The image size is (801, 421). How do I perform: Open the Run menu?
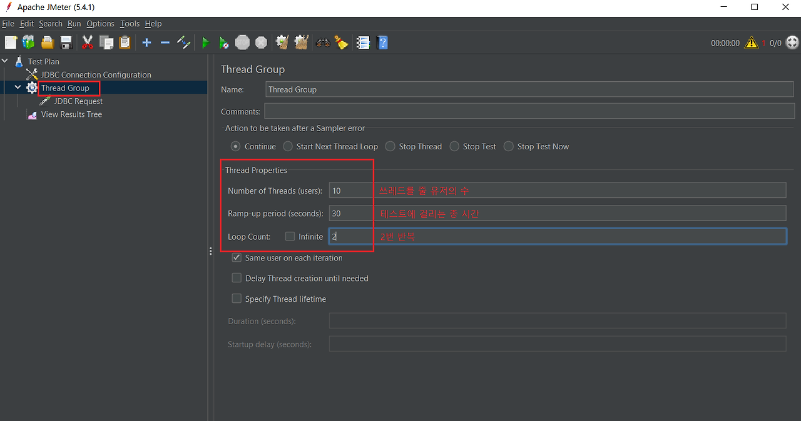tap(74, 24)
